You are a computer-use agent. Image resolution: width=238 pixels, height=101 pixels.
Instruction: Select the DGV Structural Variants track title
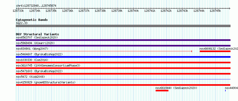click(x=37, y=34)
